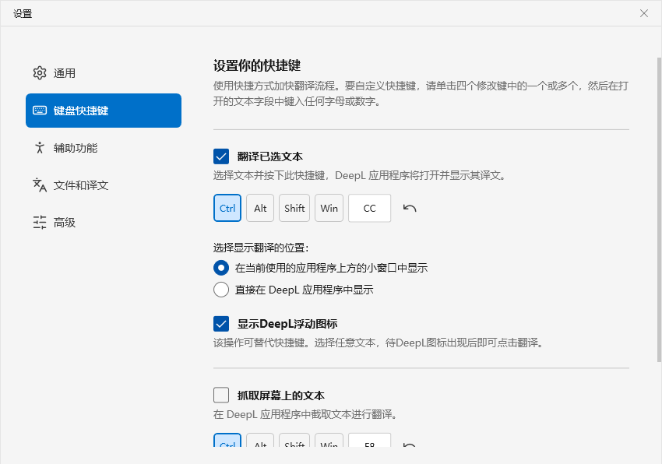Toggle the Win modifier key
662x464 pixels.
328,207
